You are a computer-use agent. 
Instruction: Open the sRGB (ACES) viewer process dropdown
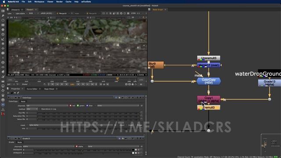tap(47, 14)
